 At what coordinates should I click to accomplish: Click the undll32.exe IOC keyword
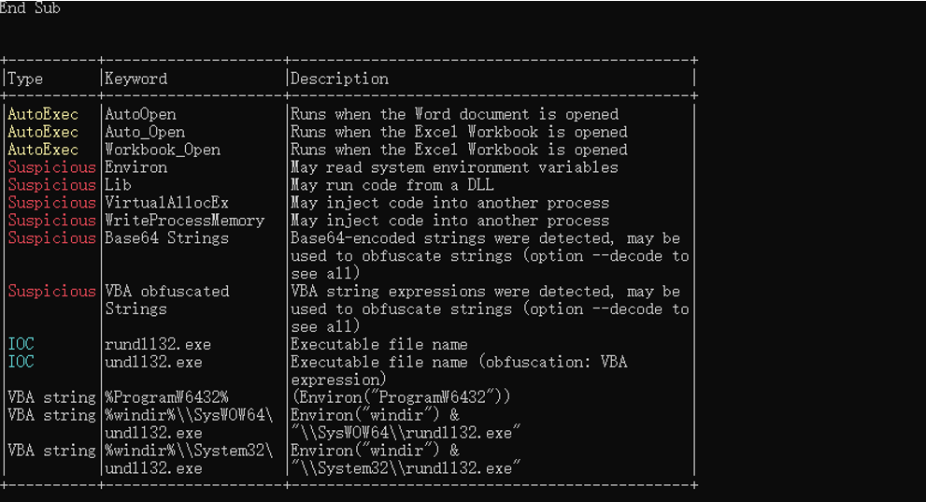(153, 362)
